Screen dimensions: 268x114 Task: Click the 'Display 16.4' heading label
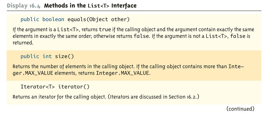(x=24, y=6)
